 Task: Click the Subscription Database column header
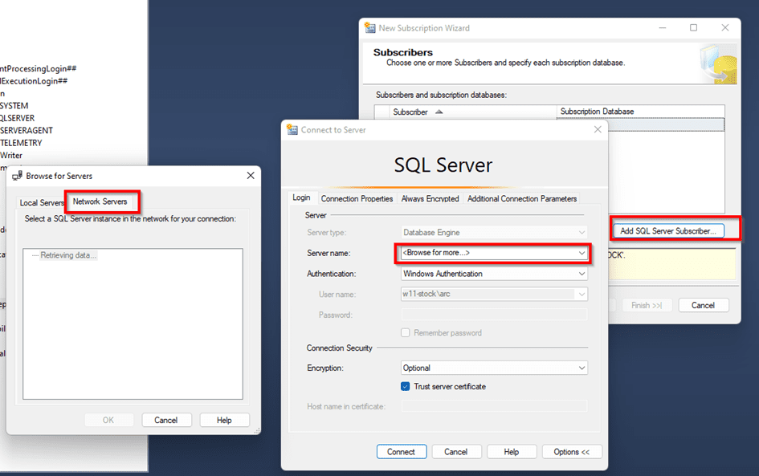pos(640,112)
